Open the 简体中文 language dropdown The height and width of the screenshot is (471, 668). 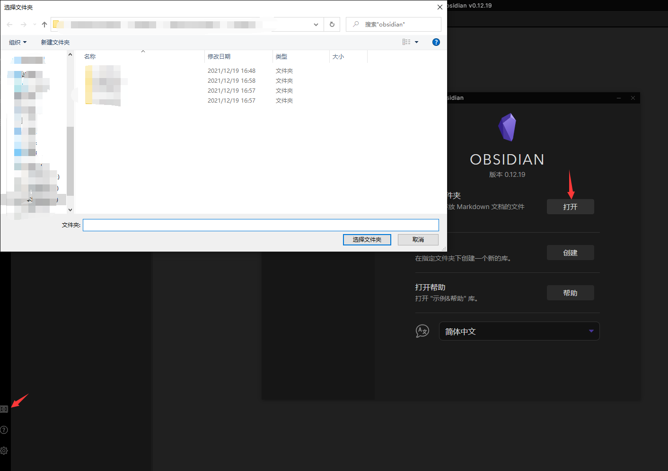click(519, 331)
